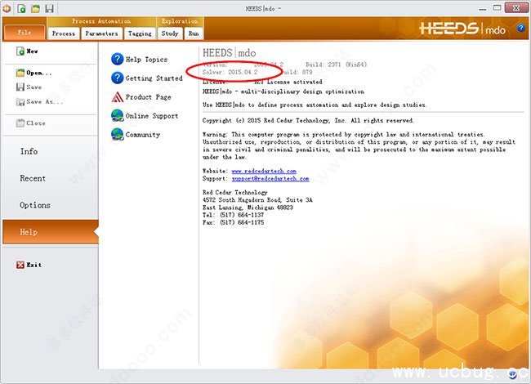Choose Open... from the File menu

33,73
